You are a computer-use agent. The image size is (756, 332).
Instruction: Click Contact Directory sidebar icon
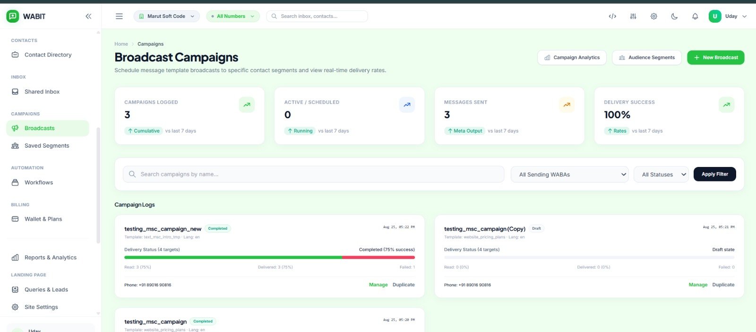(x=15, y=55)
